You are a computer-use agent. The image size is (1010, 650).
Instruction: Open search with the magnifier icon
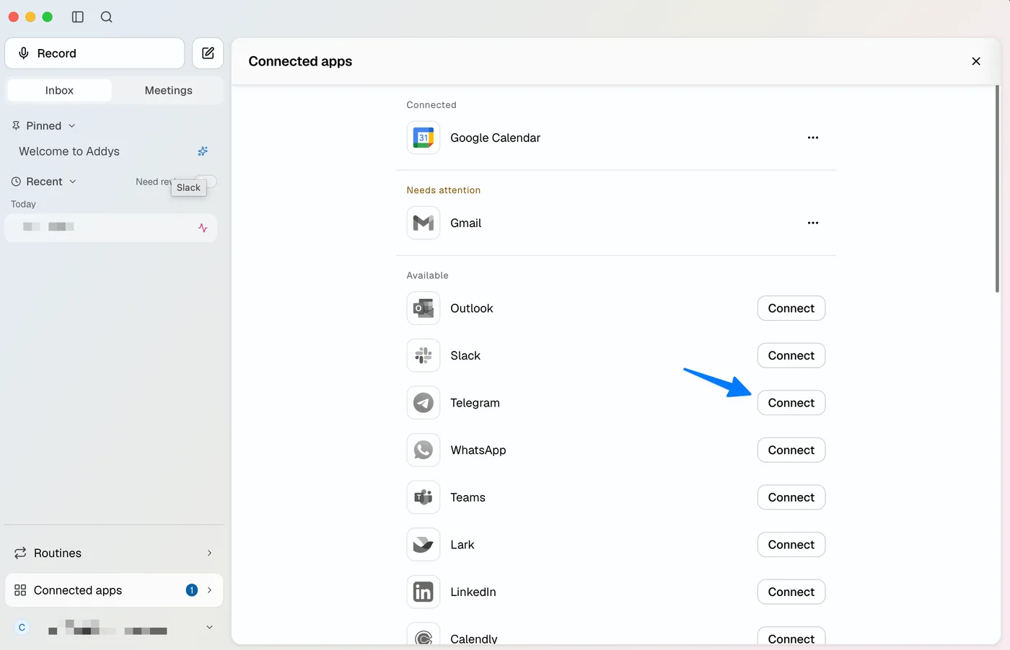(106, 17)
